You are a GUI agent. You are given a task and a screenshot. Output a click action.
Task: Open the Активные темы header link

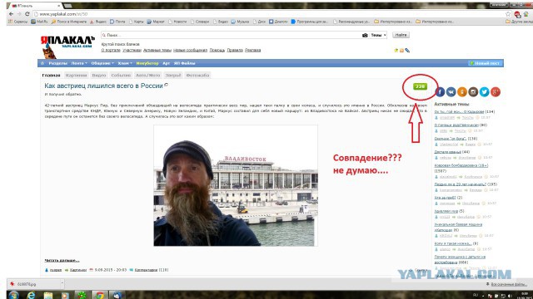click(x=157, y=50)
